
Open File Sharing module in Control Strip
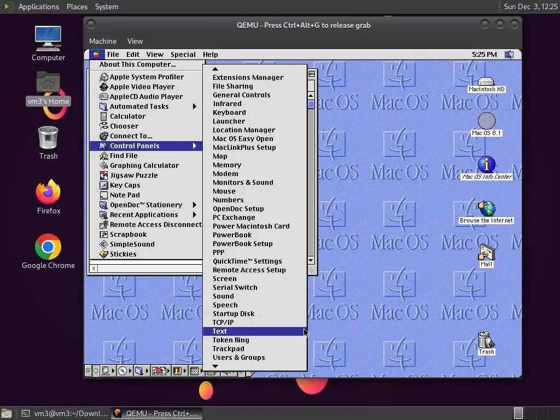pyautogui.click(x=142, y=371)
